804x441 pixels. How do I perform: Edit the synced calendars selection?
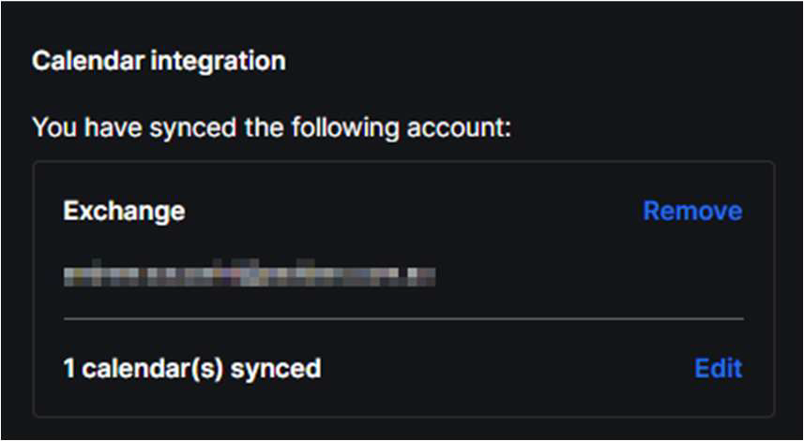pos(718,369)
